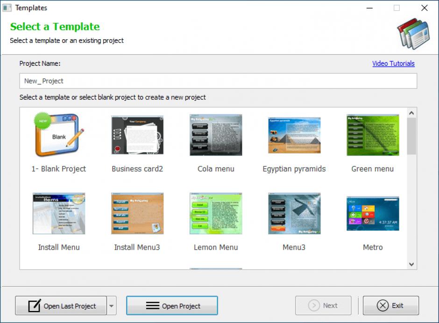This screenshot has height=323, width=439.
Task: Pick the Metro template thumbnail
Action: pyautogui.click(x=373, y=213)
